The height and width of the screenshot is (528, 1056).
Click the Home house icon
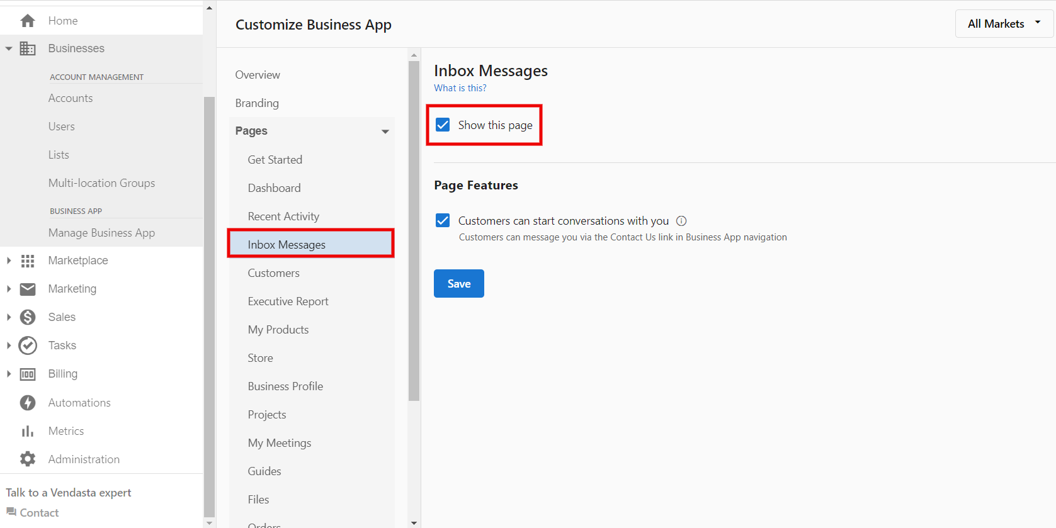pyautogui.click(x=28, y=21)
